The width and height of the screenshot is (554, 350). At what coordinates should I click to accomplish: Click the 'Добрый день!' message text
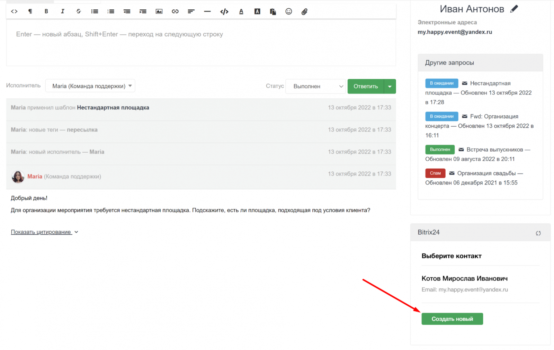tap(29, 198)
